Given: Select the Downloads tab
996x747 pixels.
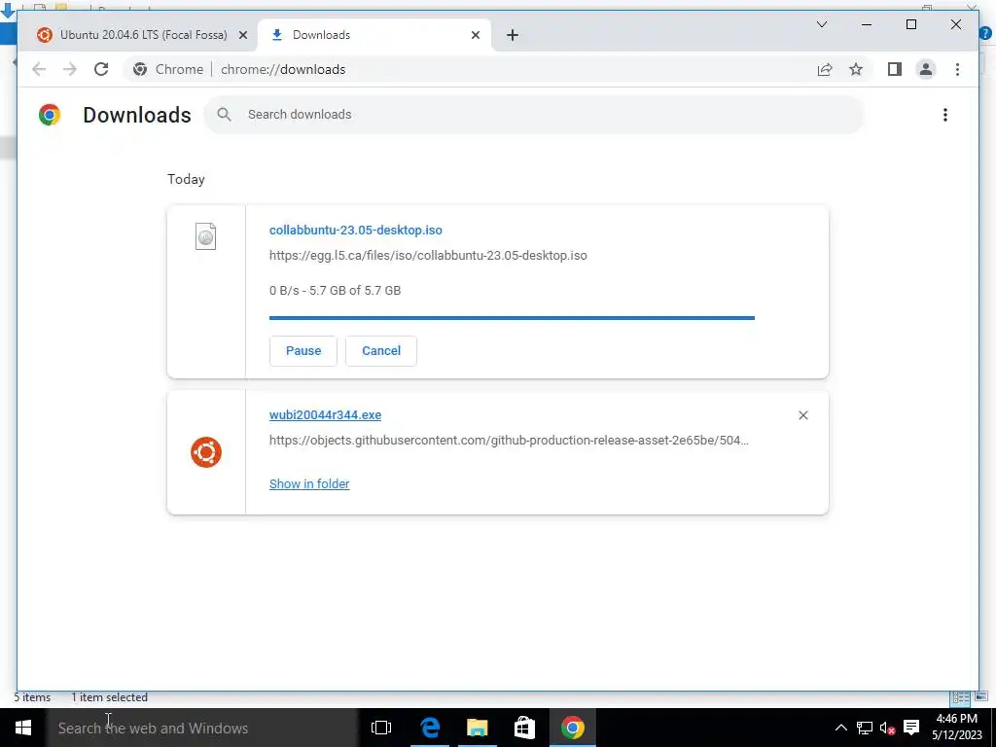Looking at the screenshot, I should [374, 35].
